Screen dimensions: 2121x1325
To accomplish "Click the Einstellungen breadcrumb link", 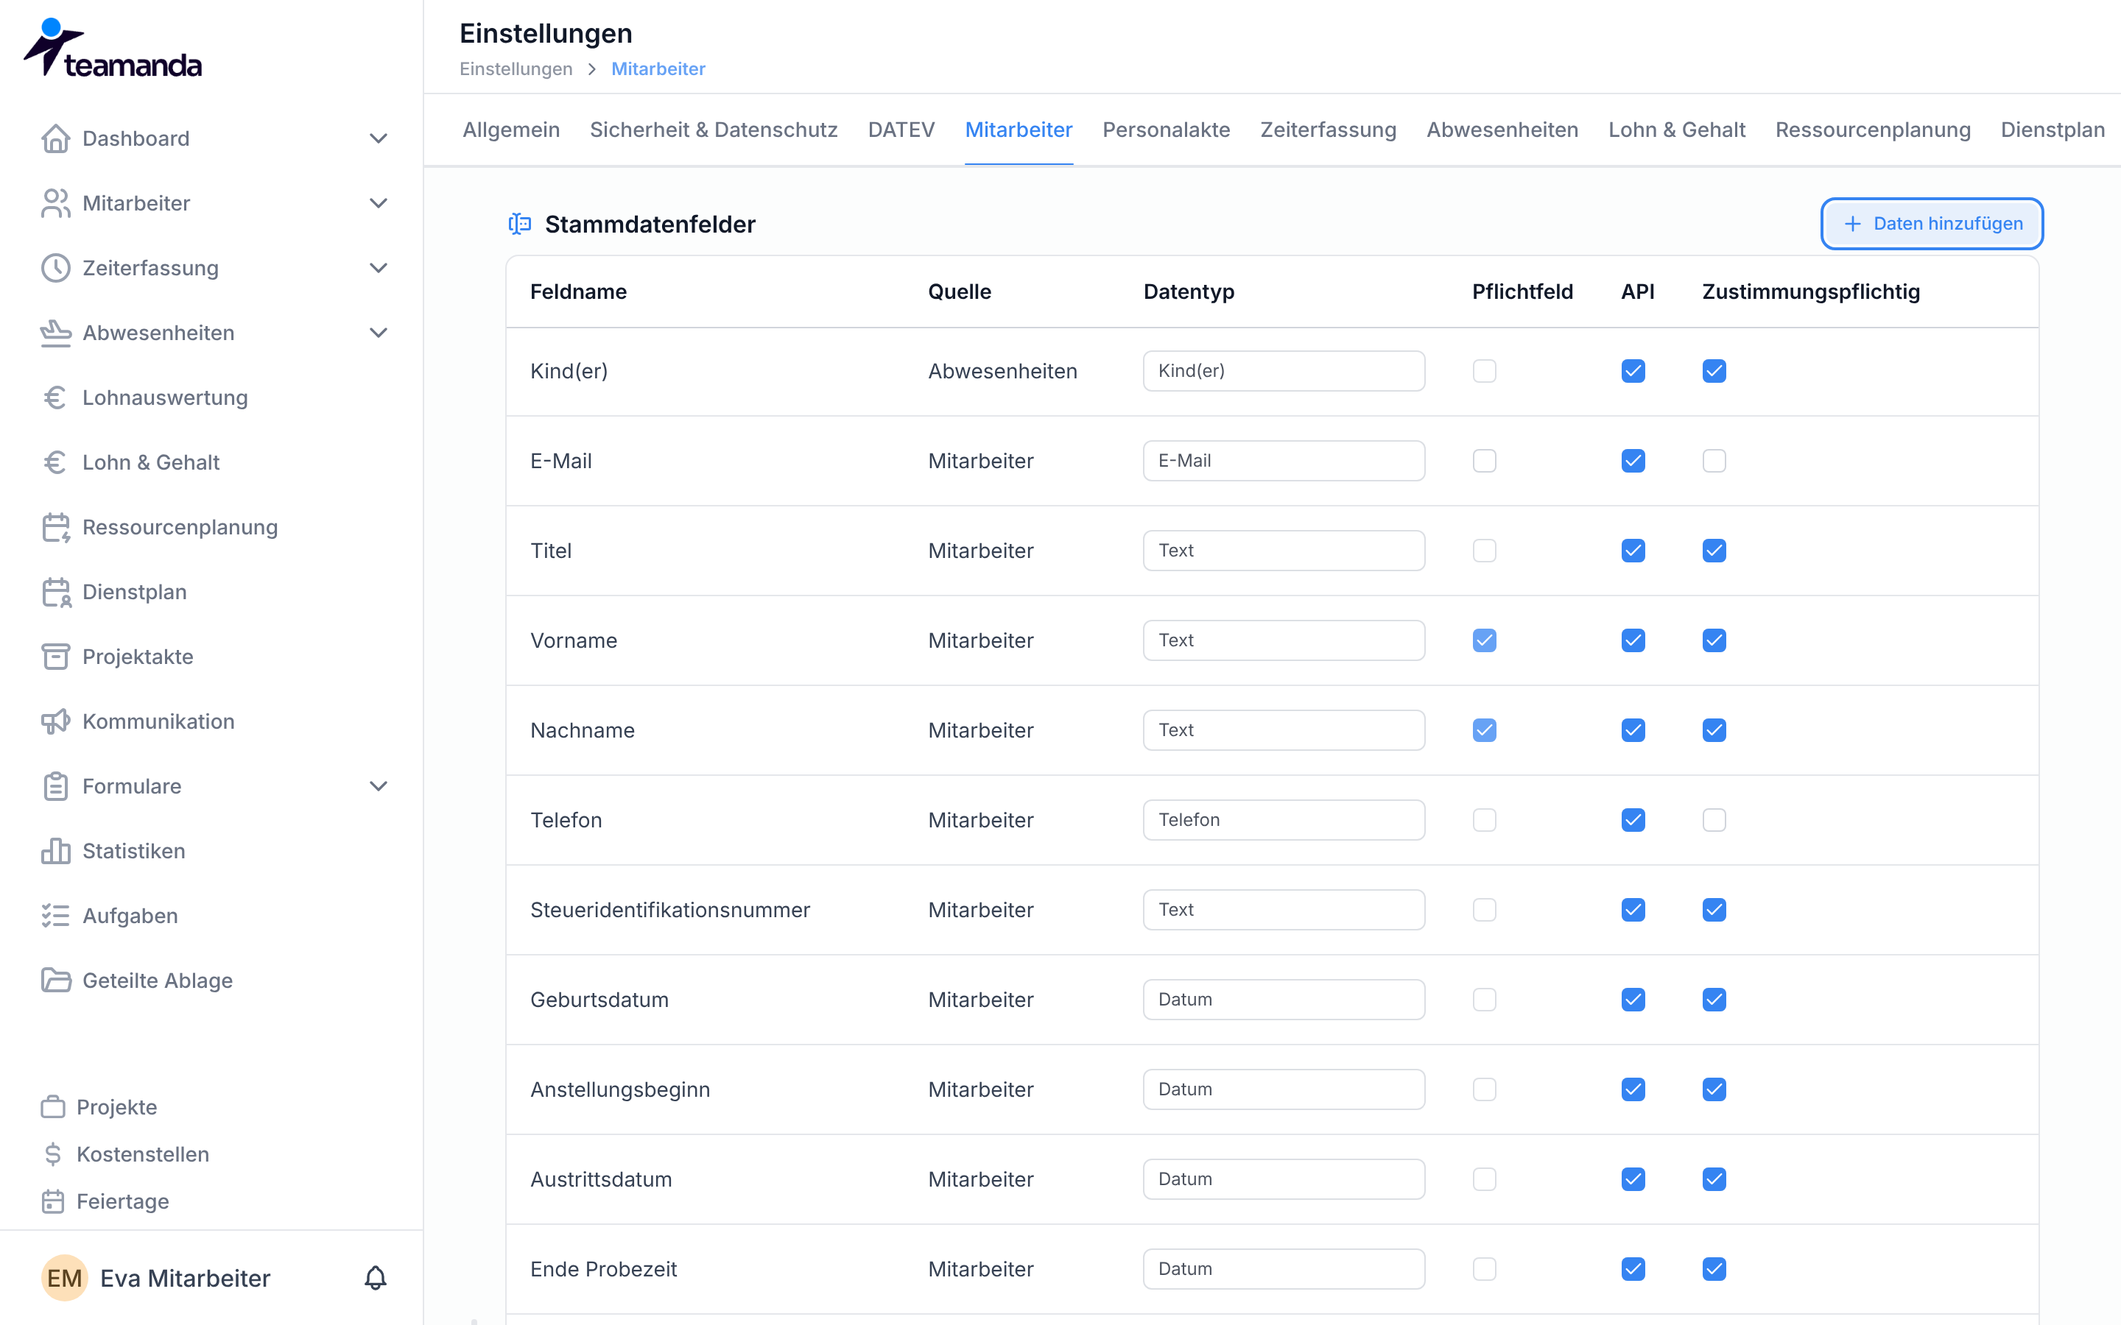I will (516, 68).
